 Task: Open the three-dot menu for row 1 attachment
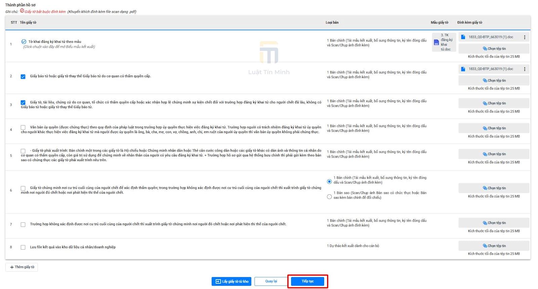(x=524, y=37)
